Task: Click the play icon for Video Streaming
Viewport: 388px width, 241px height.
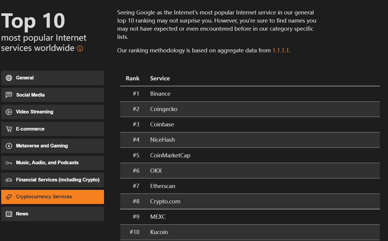Action: pyautogui.click(x=9, y=112)
